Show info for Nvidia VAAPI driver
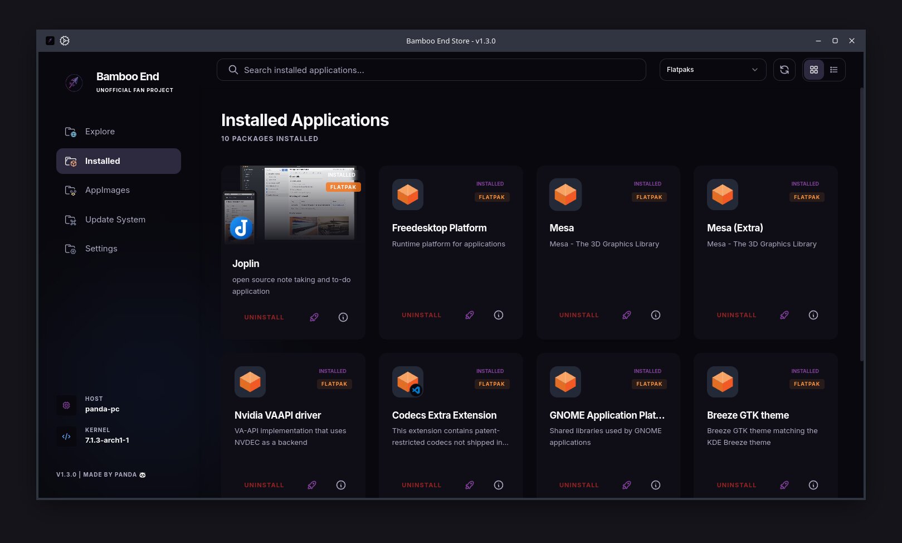This screenshot has height=543, width=902. pos(341,485)
